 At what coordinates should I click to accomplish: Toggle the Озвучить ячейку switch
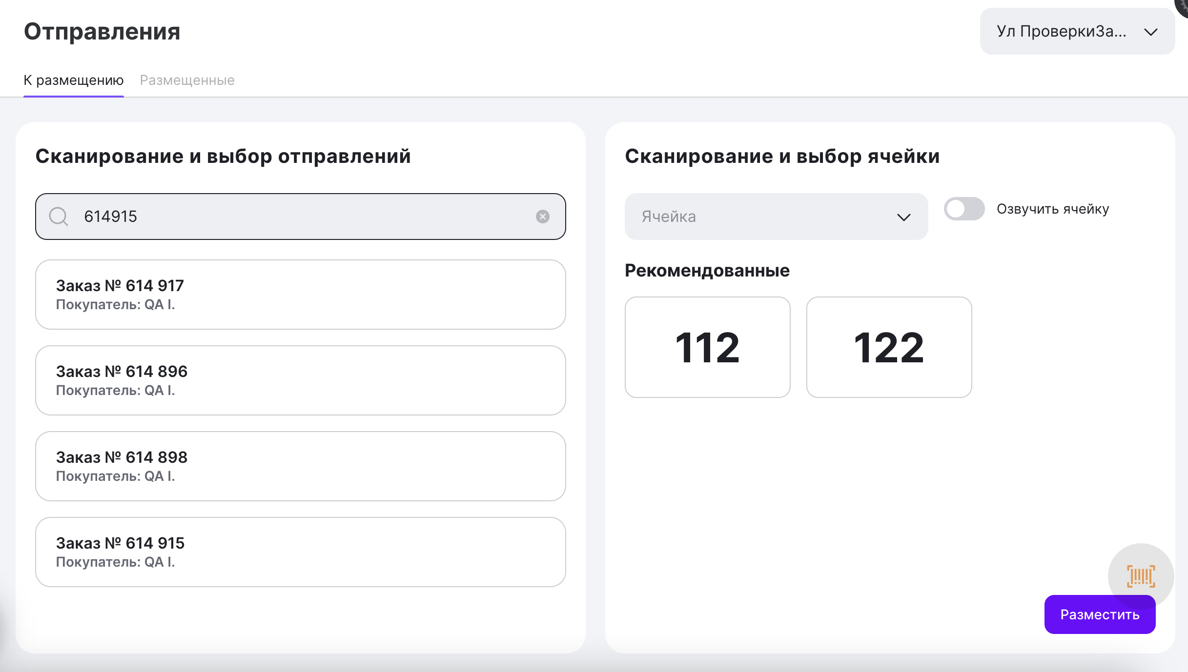(964, 209)
